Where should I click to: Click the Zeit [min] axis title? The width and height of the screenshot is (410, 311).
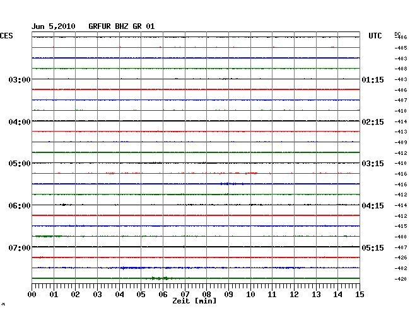click(194, 301)
